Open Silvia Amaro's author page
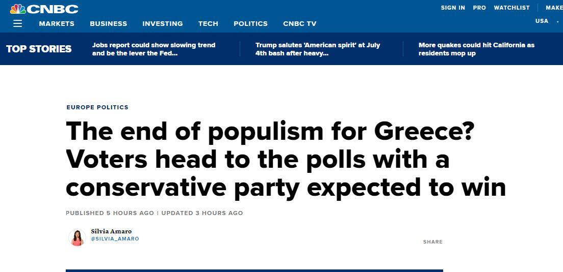The height and width of the screenshot is (272, 563). (x=111, y=231)
